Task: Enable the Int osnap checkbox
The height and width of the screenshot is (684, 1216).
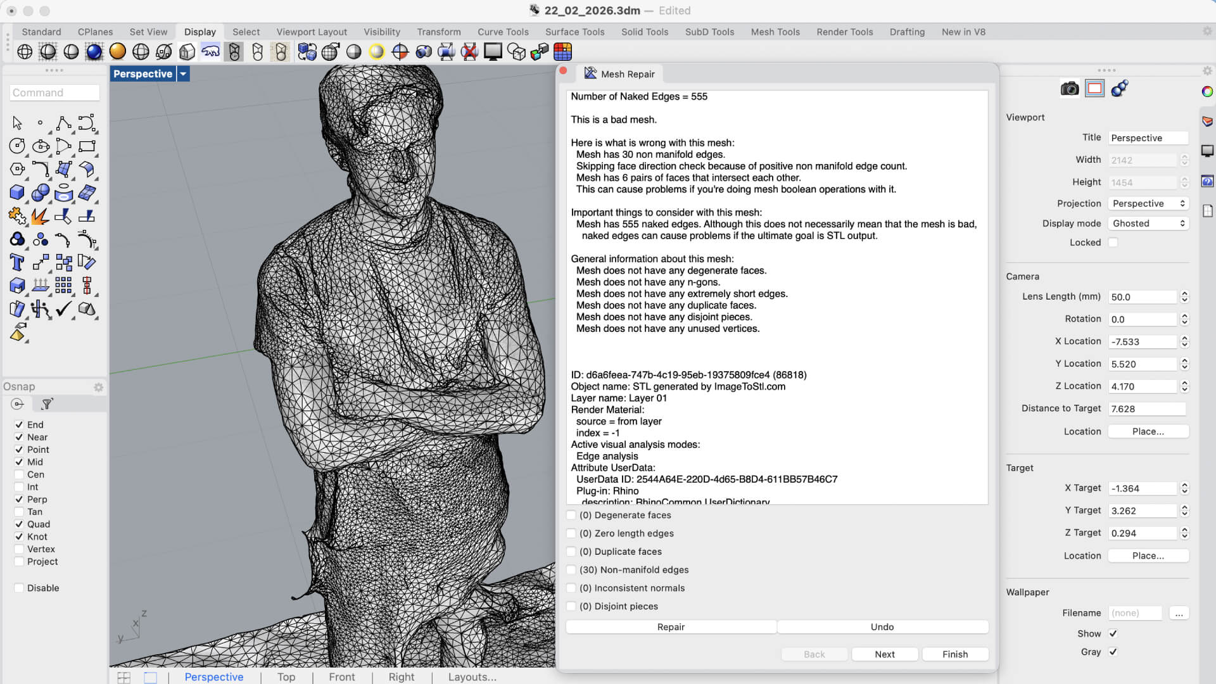Action: pos(18,486)
